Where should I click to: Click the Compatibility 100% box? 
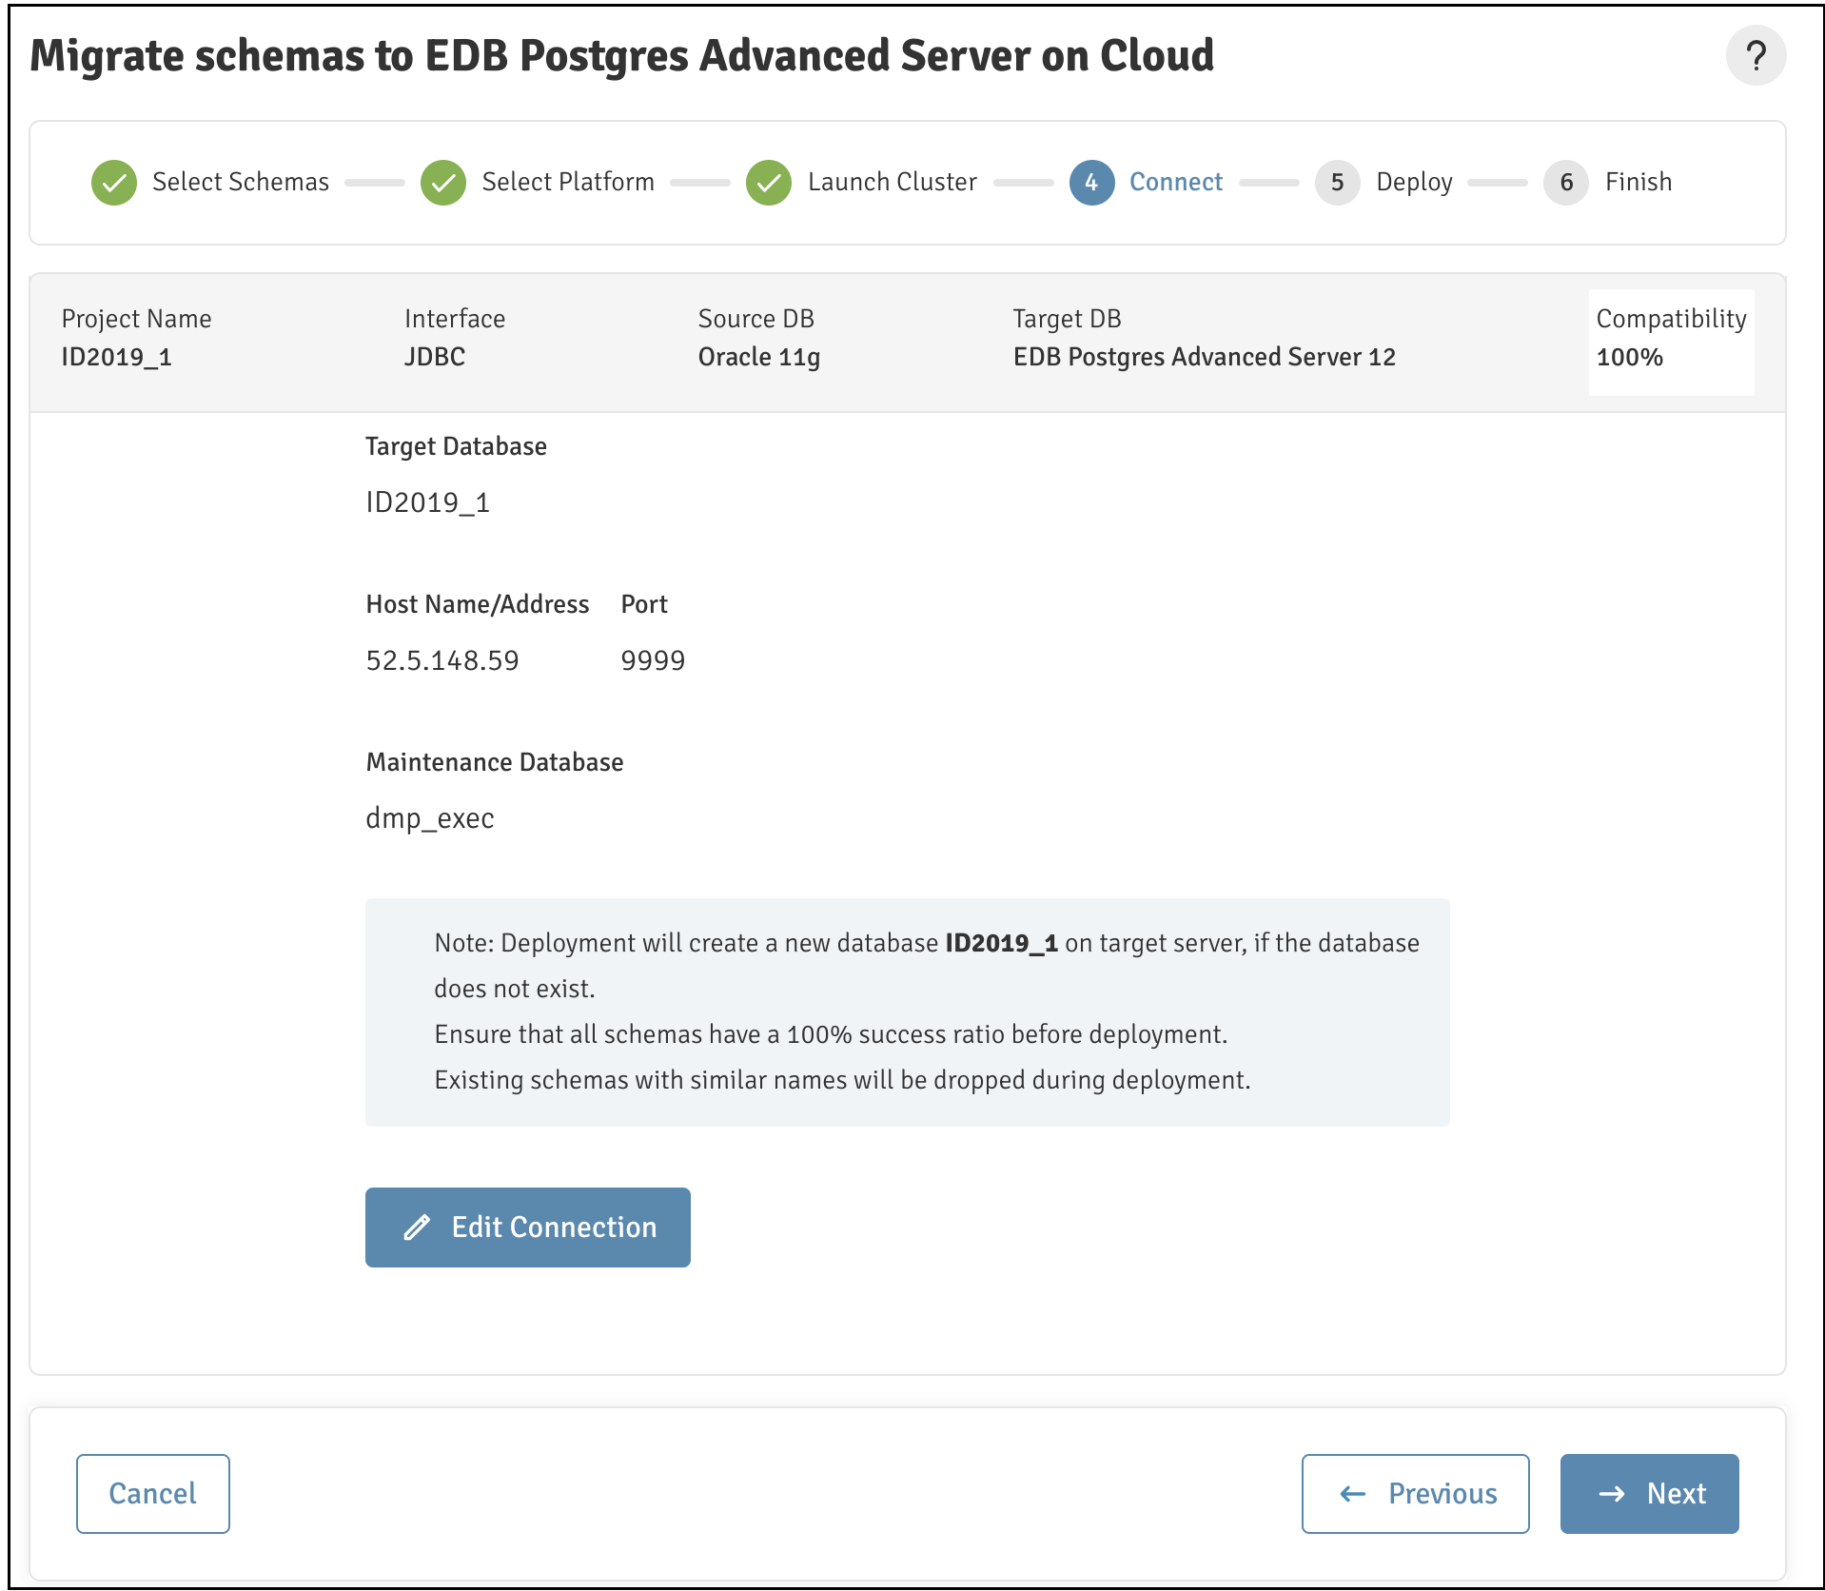pos(1672,342)
